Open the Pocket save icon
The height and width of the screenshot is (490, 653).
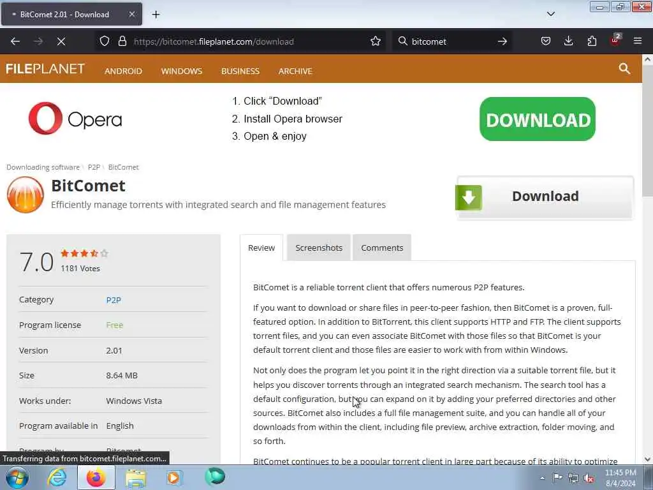[546, 41]
